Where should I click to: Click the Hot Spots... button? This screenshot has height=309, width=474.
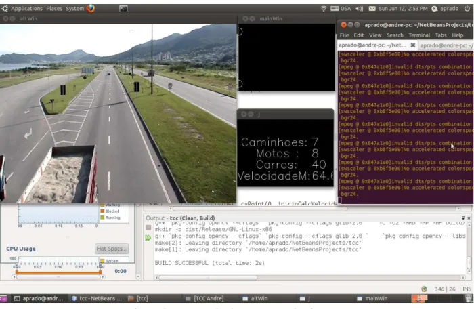112,249
